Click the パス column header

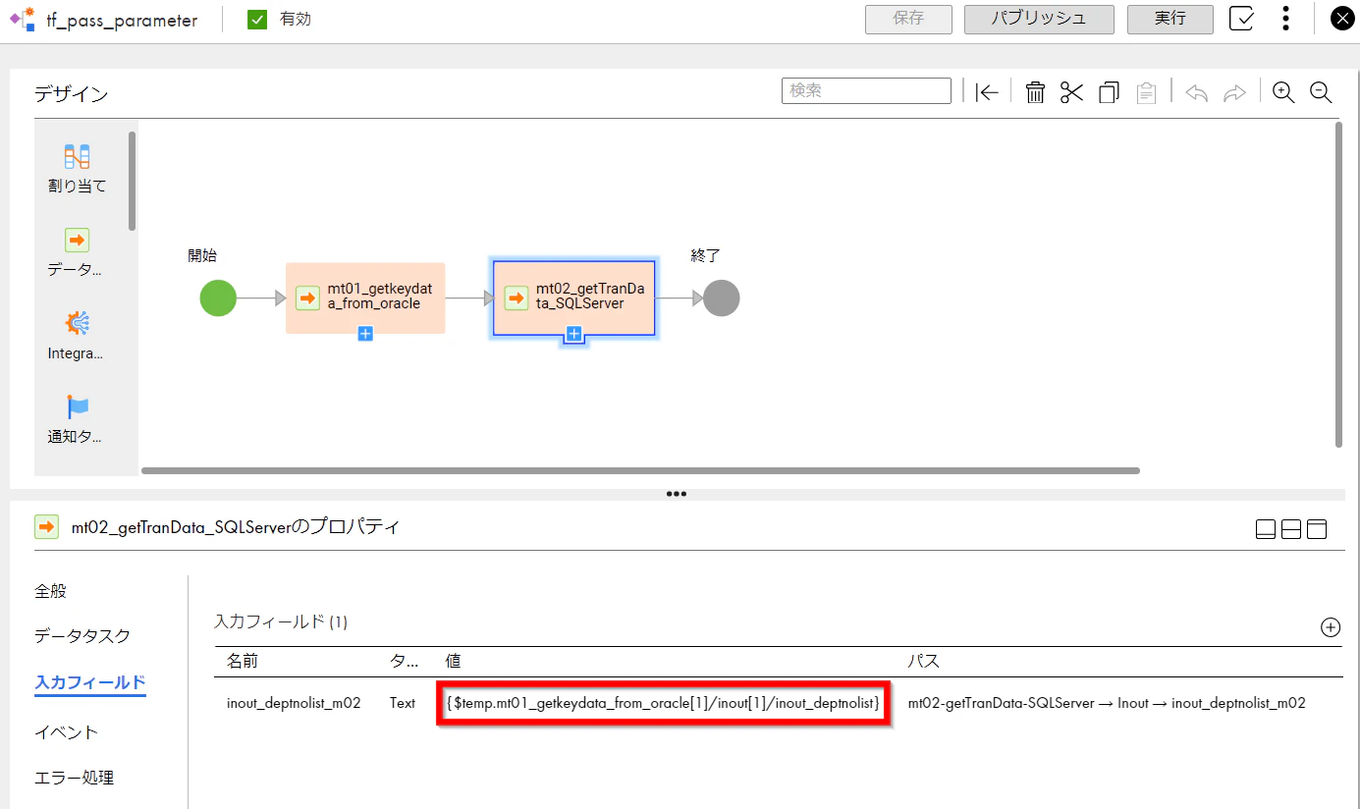pos(923,662)
